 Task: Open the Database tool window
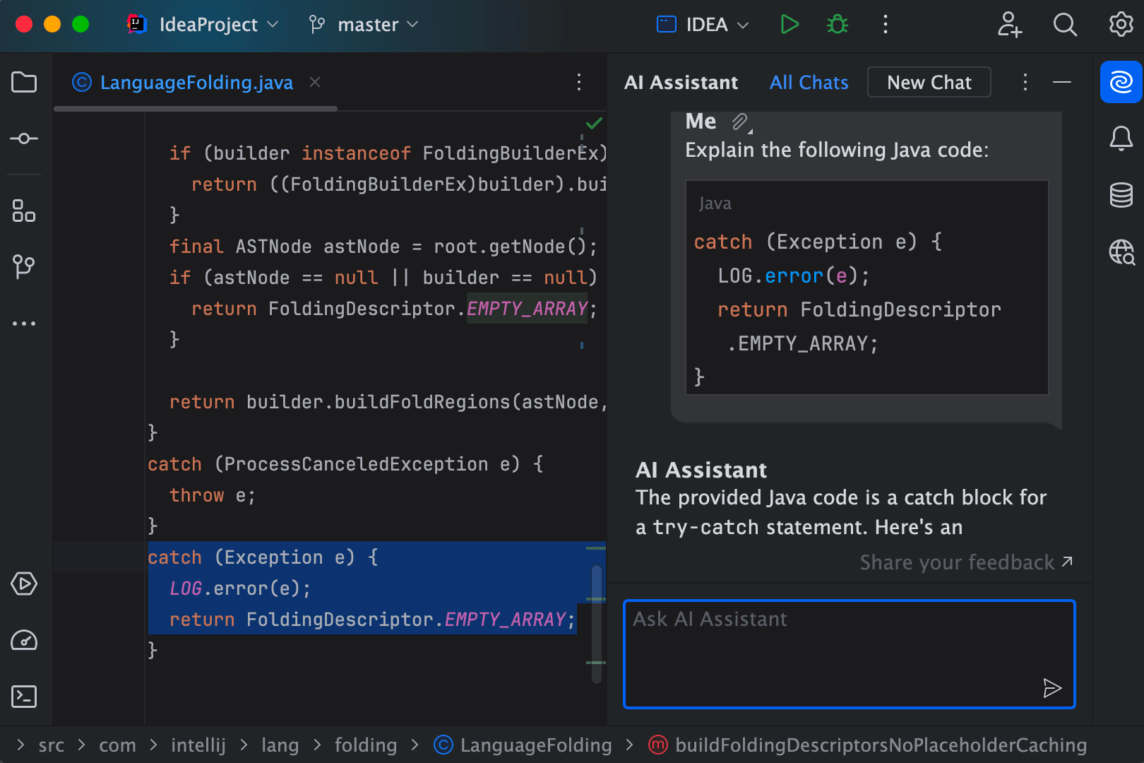click(x=1121, y=195)
